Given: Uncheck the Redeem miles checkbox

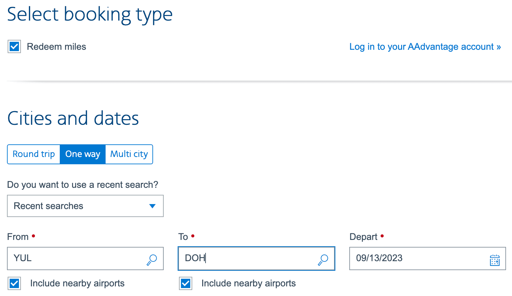Looking at the screenshot, I should click(14, 47).
